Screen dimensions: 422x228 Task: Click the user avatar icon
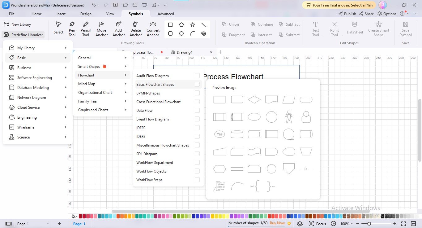(x=383, y=5)
